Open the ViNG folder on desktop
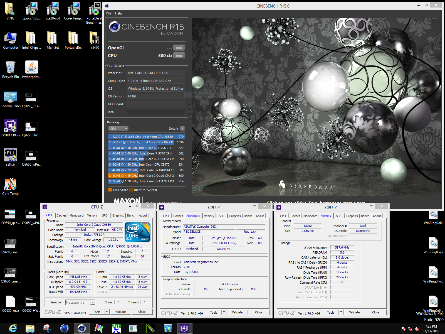 [x=10, y=11]
